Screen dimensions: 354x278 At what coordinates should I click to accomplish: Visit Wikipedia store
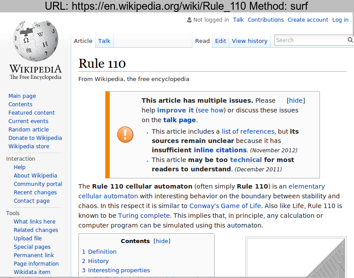click(29, 147)
